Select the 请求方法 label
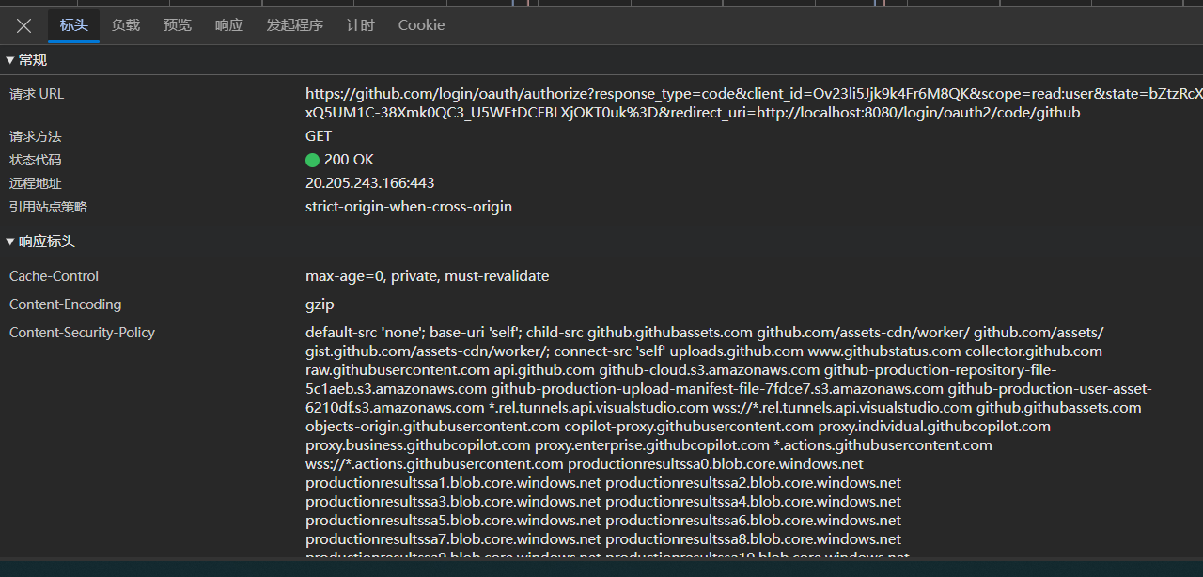The height and width of the screenshot is (577, 1203). 36,136
